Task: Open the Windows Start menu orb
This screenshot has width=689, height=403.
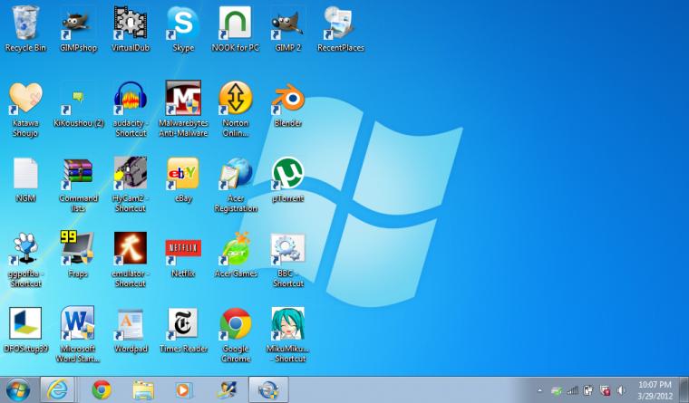Action: pyautogui.click(x=17, y=389)
